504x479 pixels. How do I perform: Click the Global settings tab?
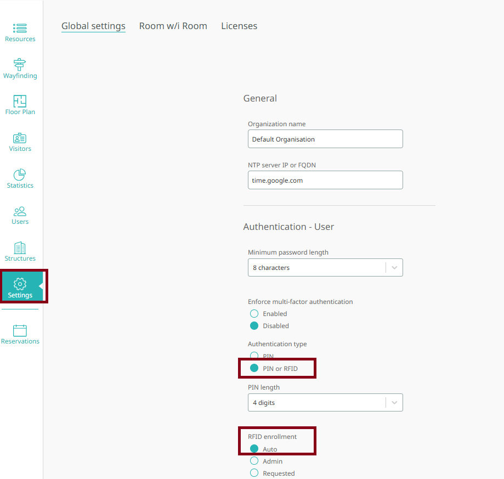click(93, 26)
